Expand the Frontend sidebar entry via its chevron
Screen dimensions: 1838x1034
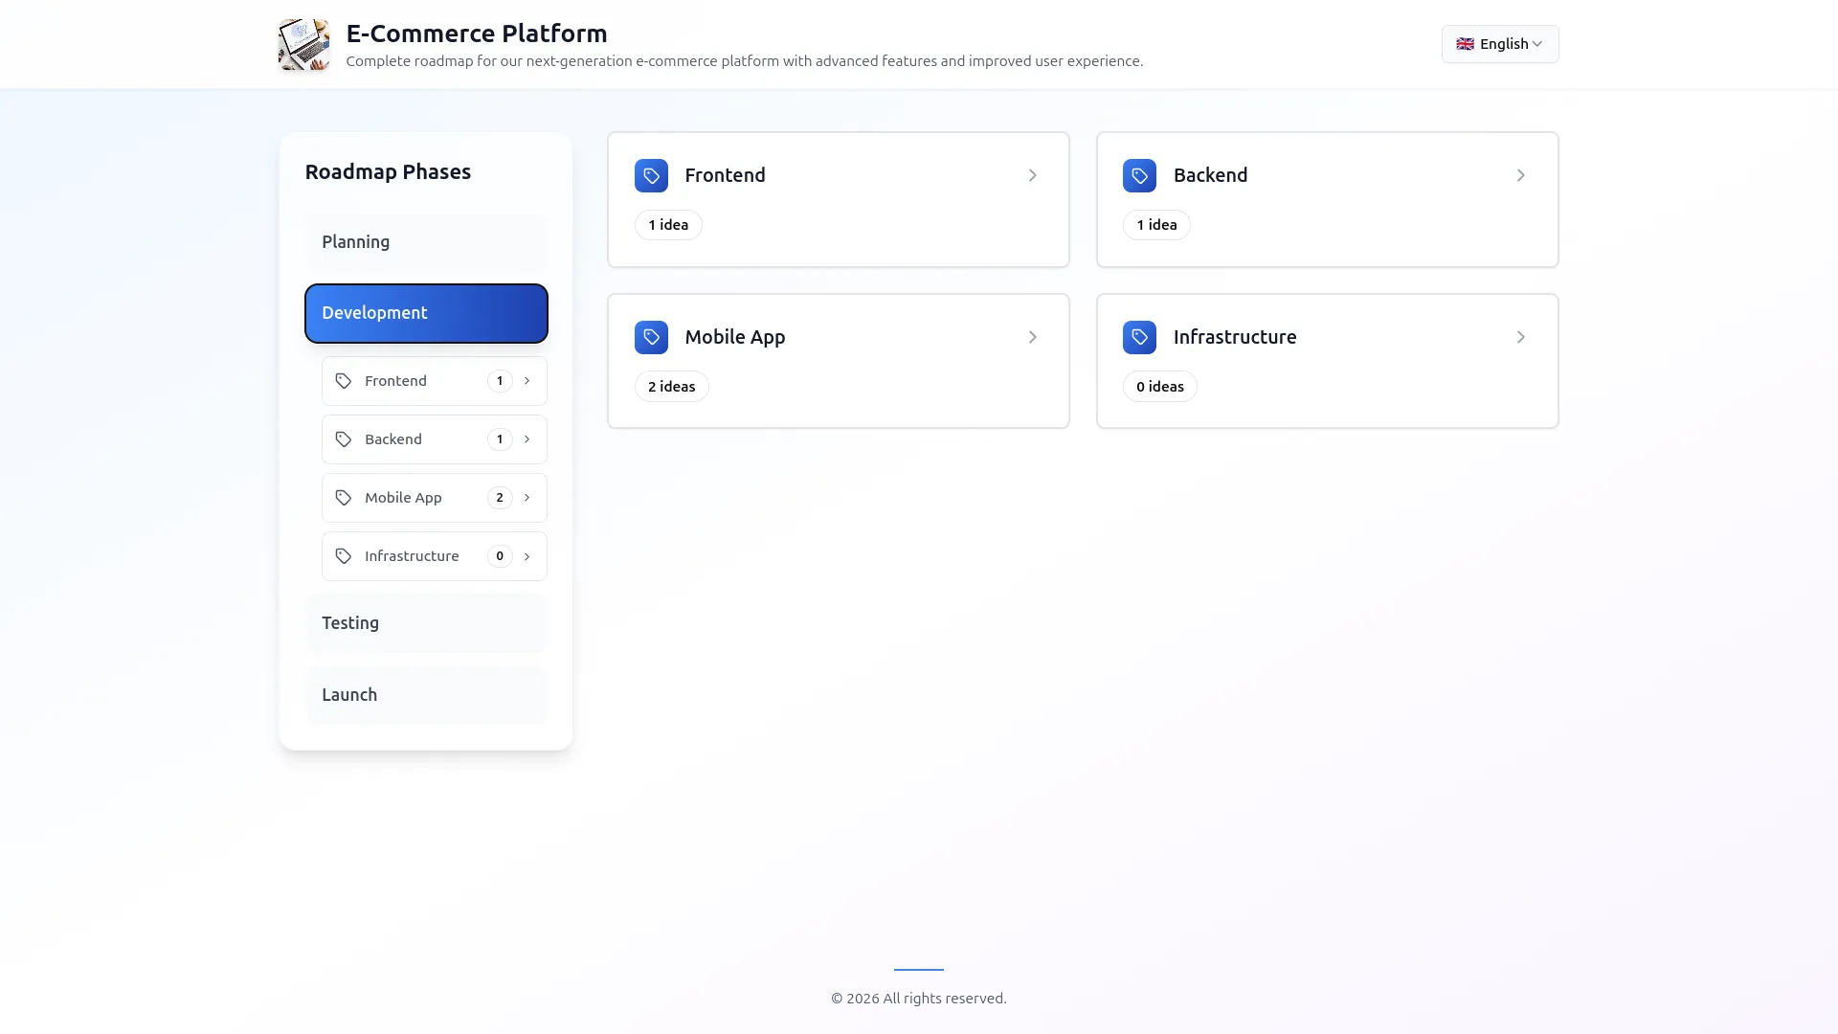527,380
